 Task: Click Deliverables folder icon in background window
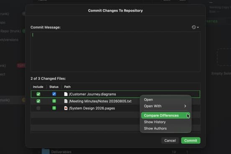click(46, 151)
